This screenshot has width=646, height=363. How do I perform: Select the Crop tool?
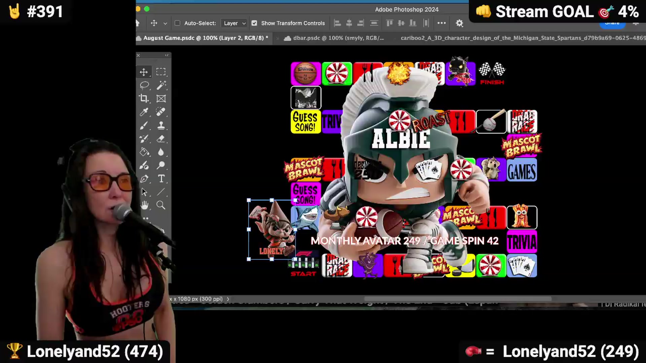(x=144, y=98)
